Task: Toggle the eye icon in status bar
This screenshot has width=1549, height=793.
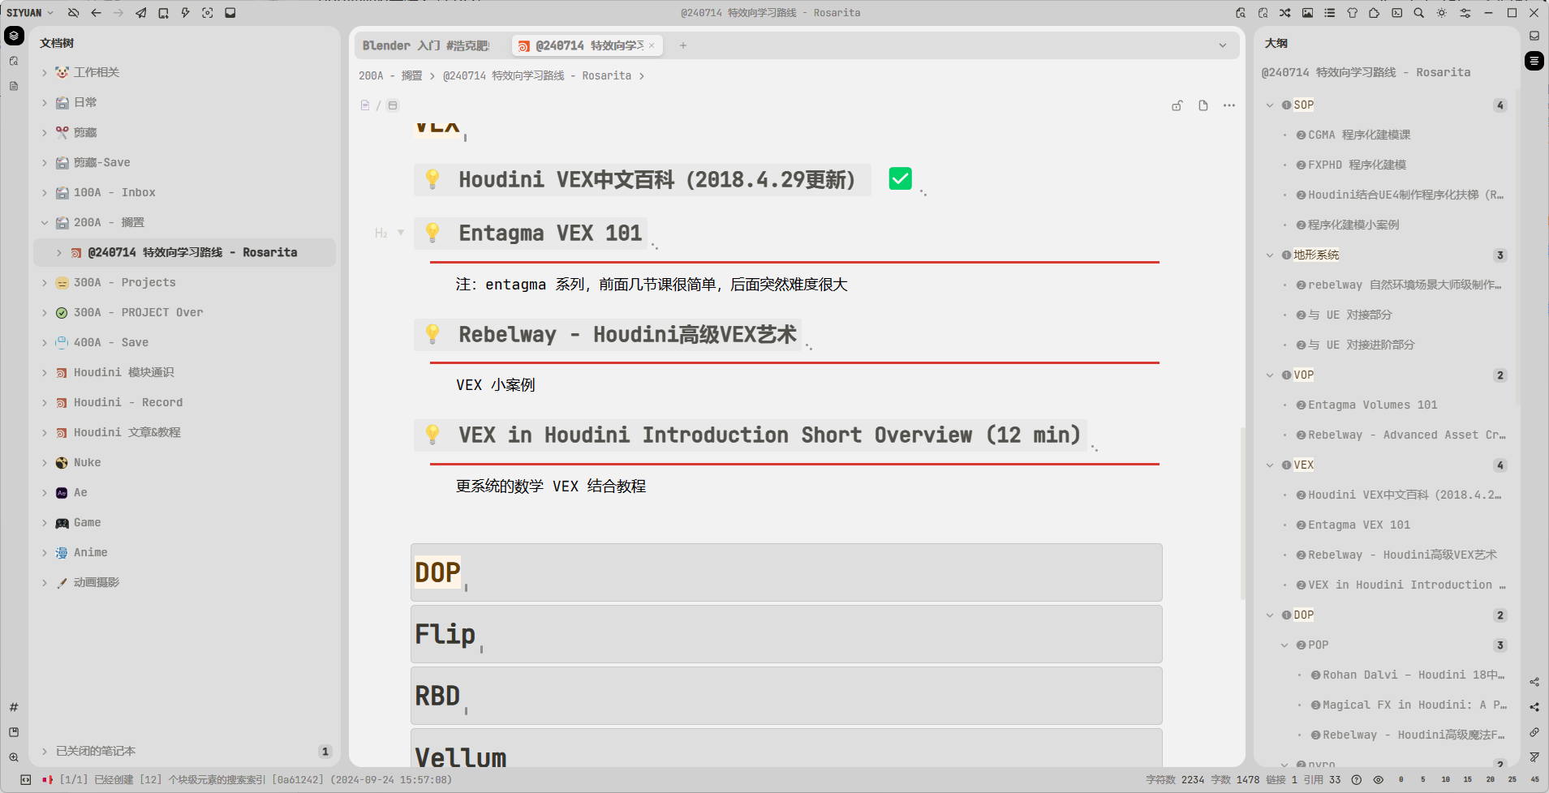Action: [1379, 780]
